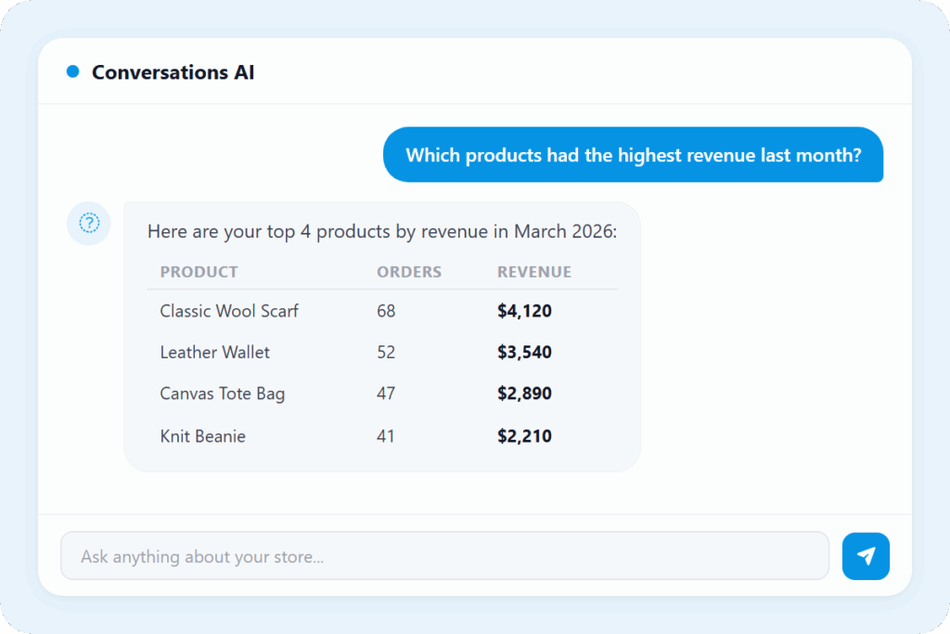Viewport: 950px width, 634px height.
Task: Click the 41 orders count cell
Action: (x=386, y=435)
